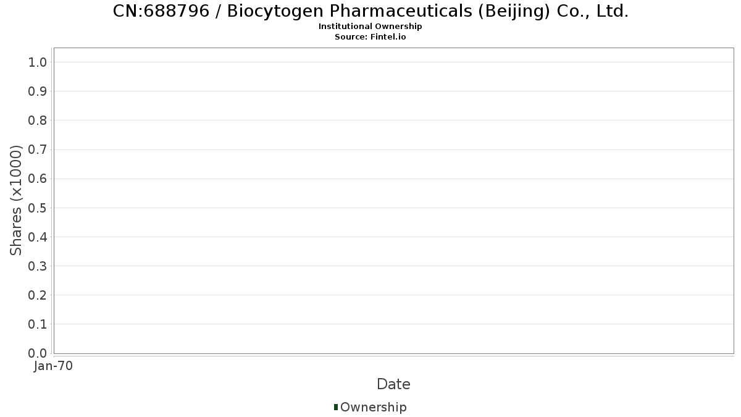Click the 0.7 y-axis tick label

pos(38,150)
